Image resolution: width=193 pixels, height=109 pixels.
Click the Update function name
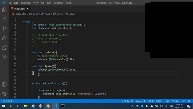click(49, 52)
